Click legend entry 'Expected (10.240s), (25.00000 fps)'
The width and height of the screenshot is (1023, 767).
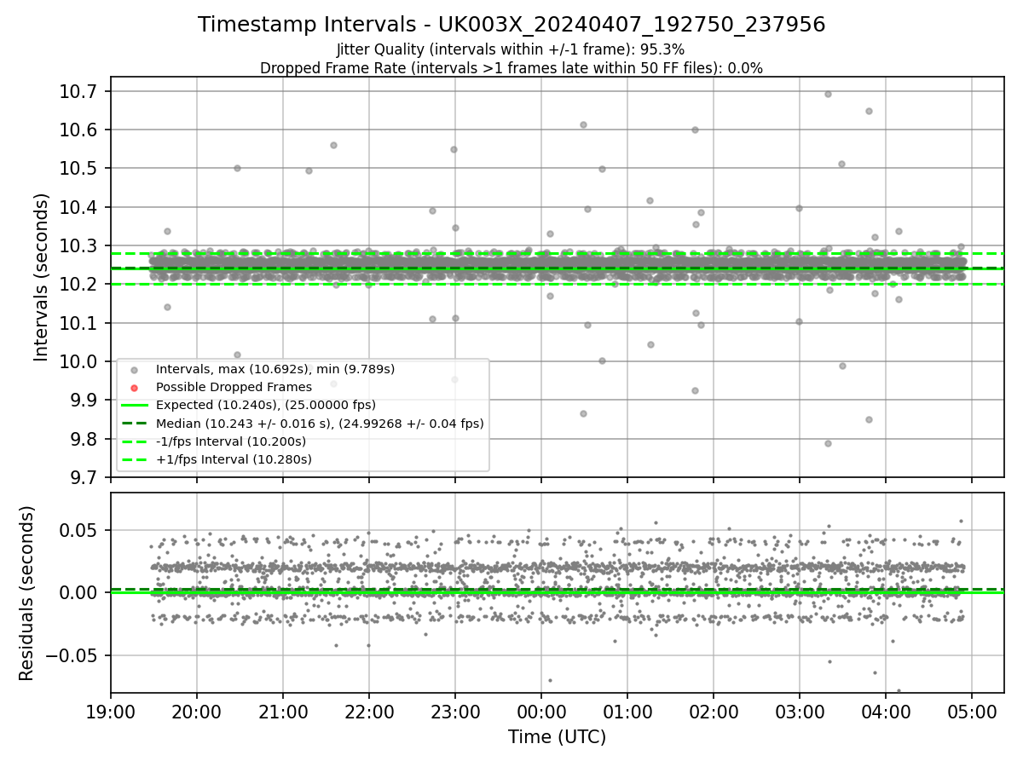[266, 405]
